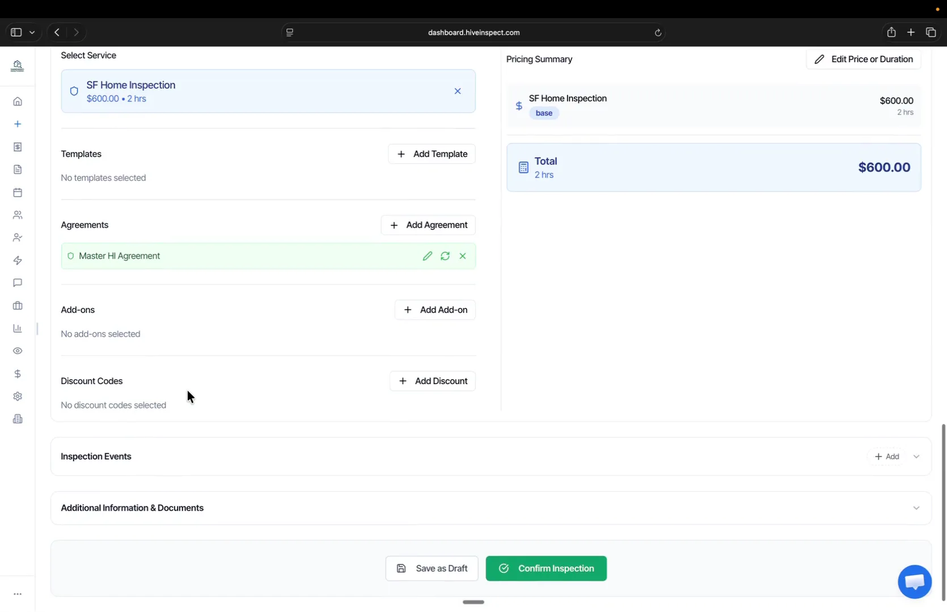
Task: Open the user-check icon in sidebar
Action: tap(18, 237)
